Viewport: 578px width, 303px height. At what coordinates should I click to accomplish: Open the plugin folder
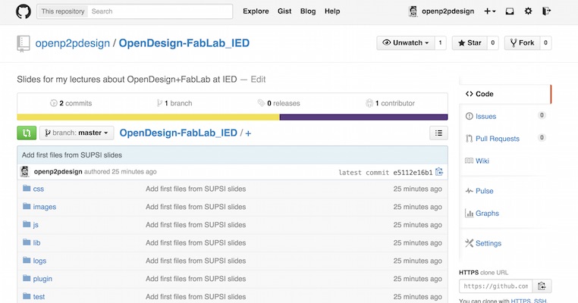click(x=42, y=279)
